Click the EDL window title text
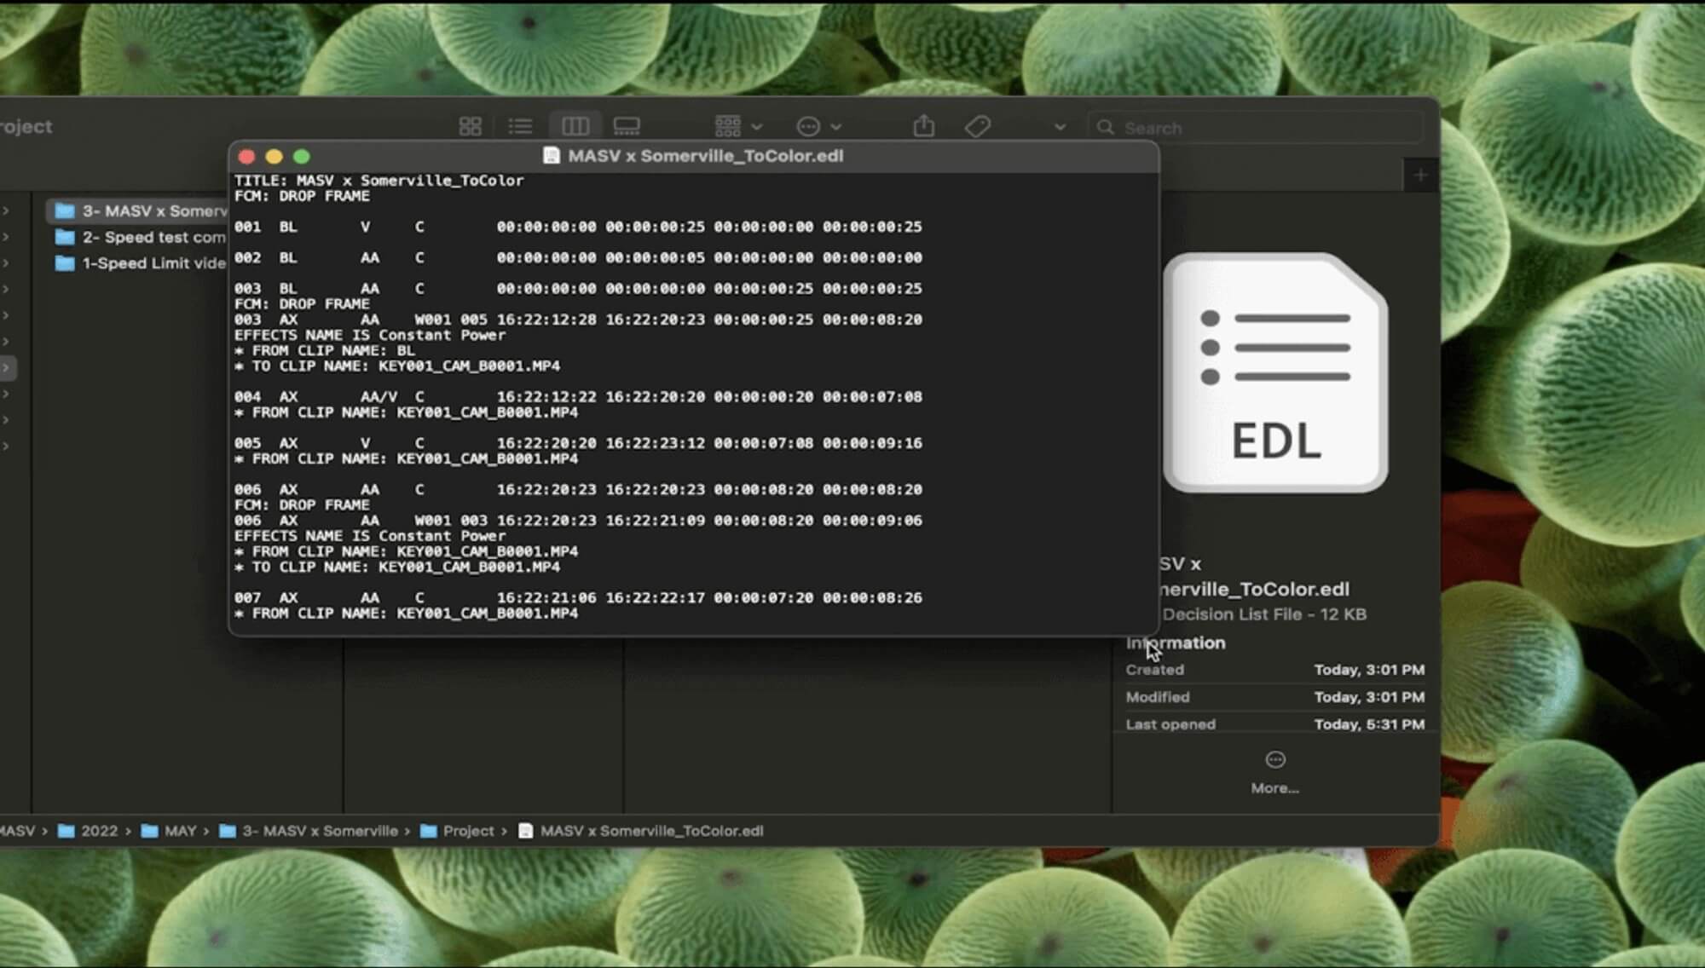The height and width of the screenshot is (968, 1705). [706, 156]
